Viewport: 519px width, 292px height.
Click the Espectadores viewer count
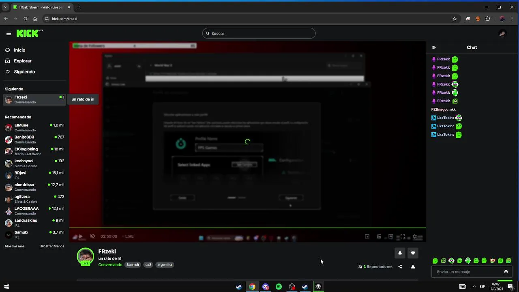click(x=375, y=266)
